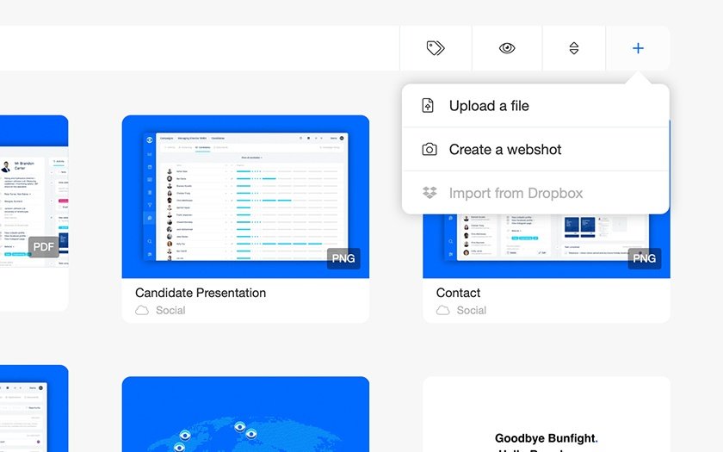This screenshot has height=452, width=723.
Task: Click the Contact card title
Action: [x=458, y=293]
